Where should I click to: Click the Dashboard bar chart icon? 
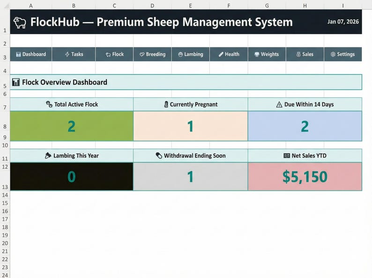click(18, 54)
